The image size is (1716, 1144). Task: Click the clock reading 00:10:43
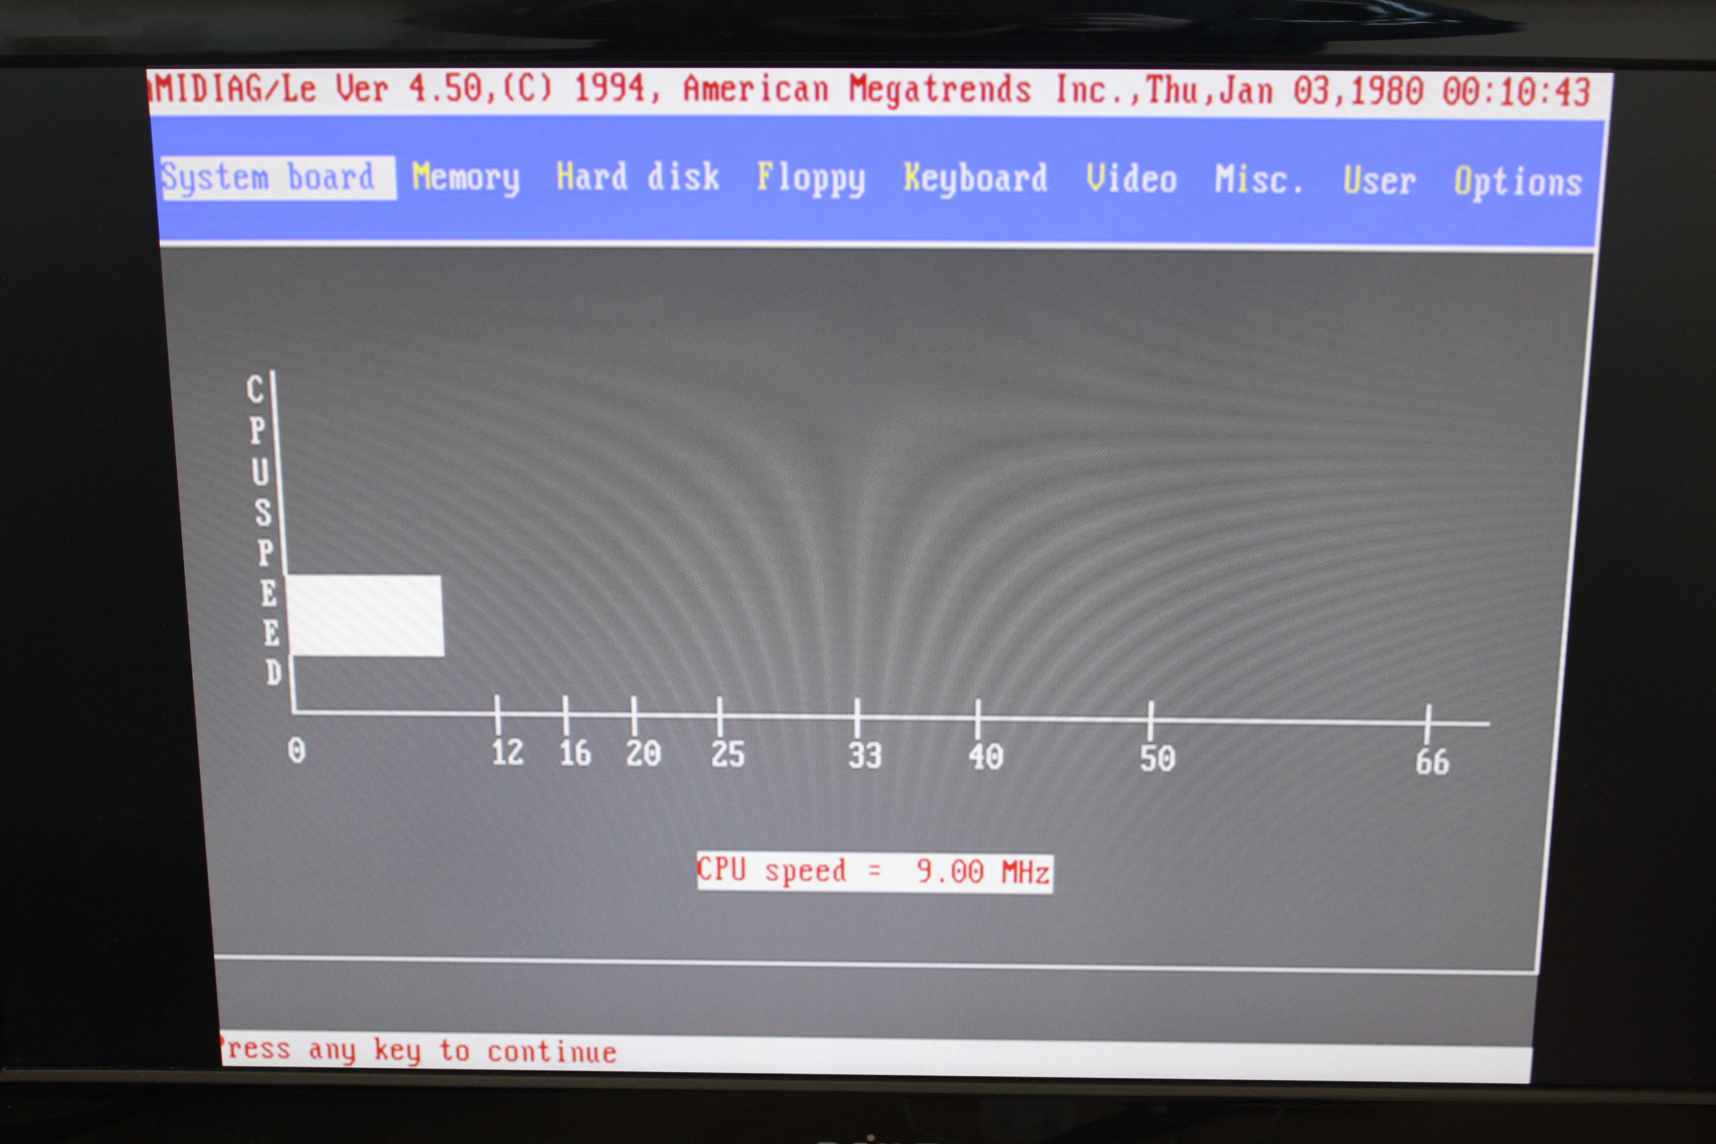click(1516, 92)
